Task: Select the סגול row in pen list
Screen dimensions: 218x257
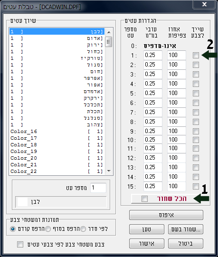Action: [x=57, y=65]
